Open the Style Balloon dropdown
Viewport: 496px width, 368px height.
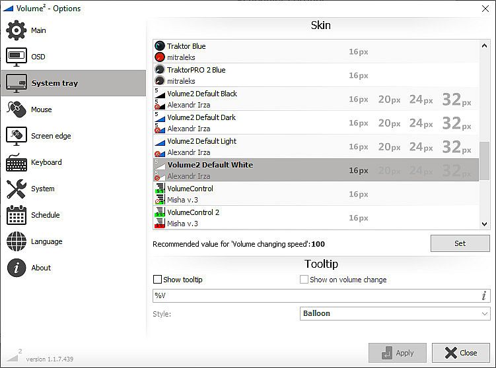pyautogui.click(x=395, y=313)
